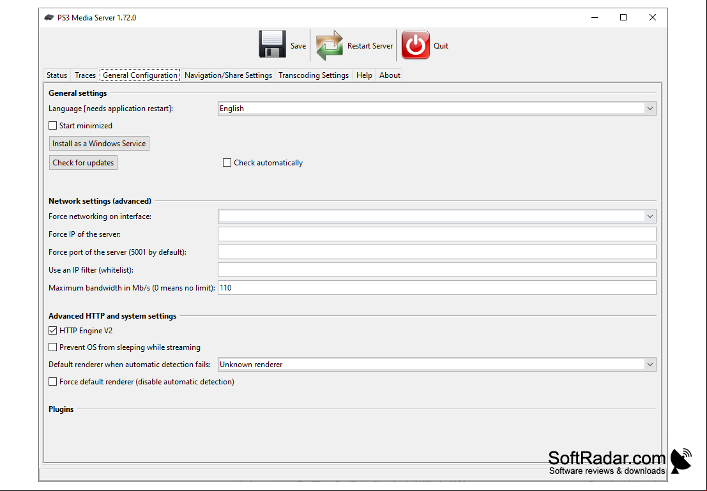Click the Check for updates button

coord(83,162)
